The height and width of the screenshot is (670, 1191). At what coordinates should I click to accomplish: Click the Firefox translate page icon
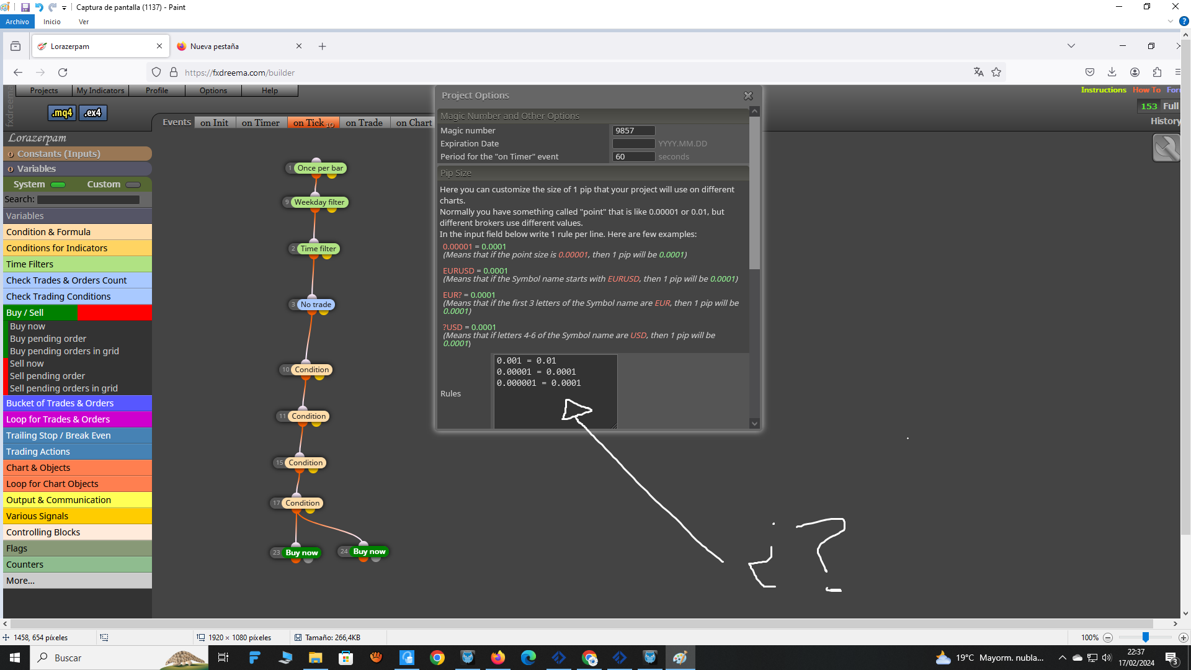point(979,72)
